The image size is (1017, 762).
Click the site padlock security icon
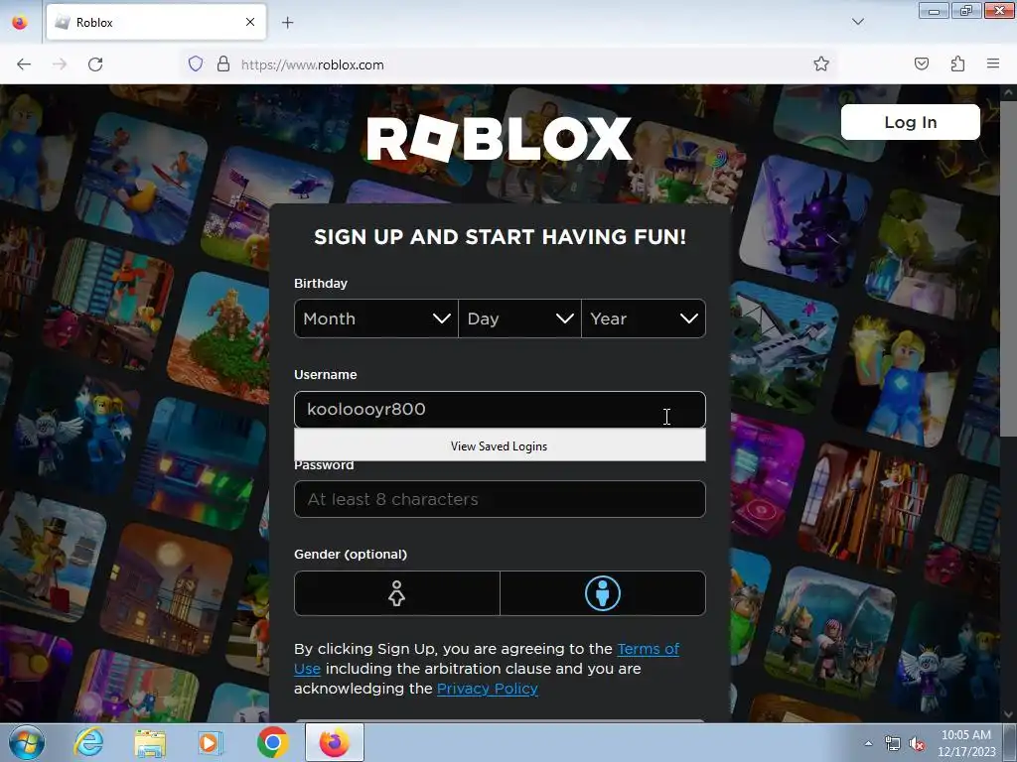tap(223, 64)
